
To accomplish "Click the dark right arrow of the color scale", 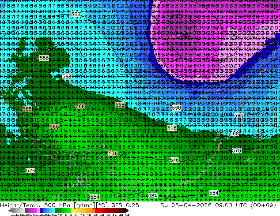I will tap(127, 210).
